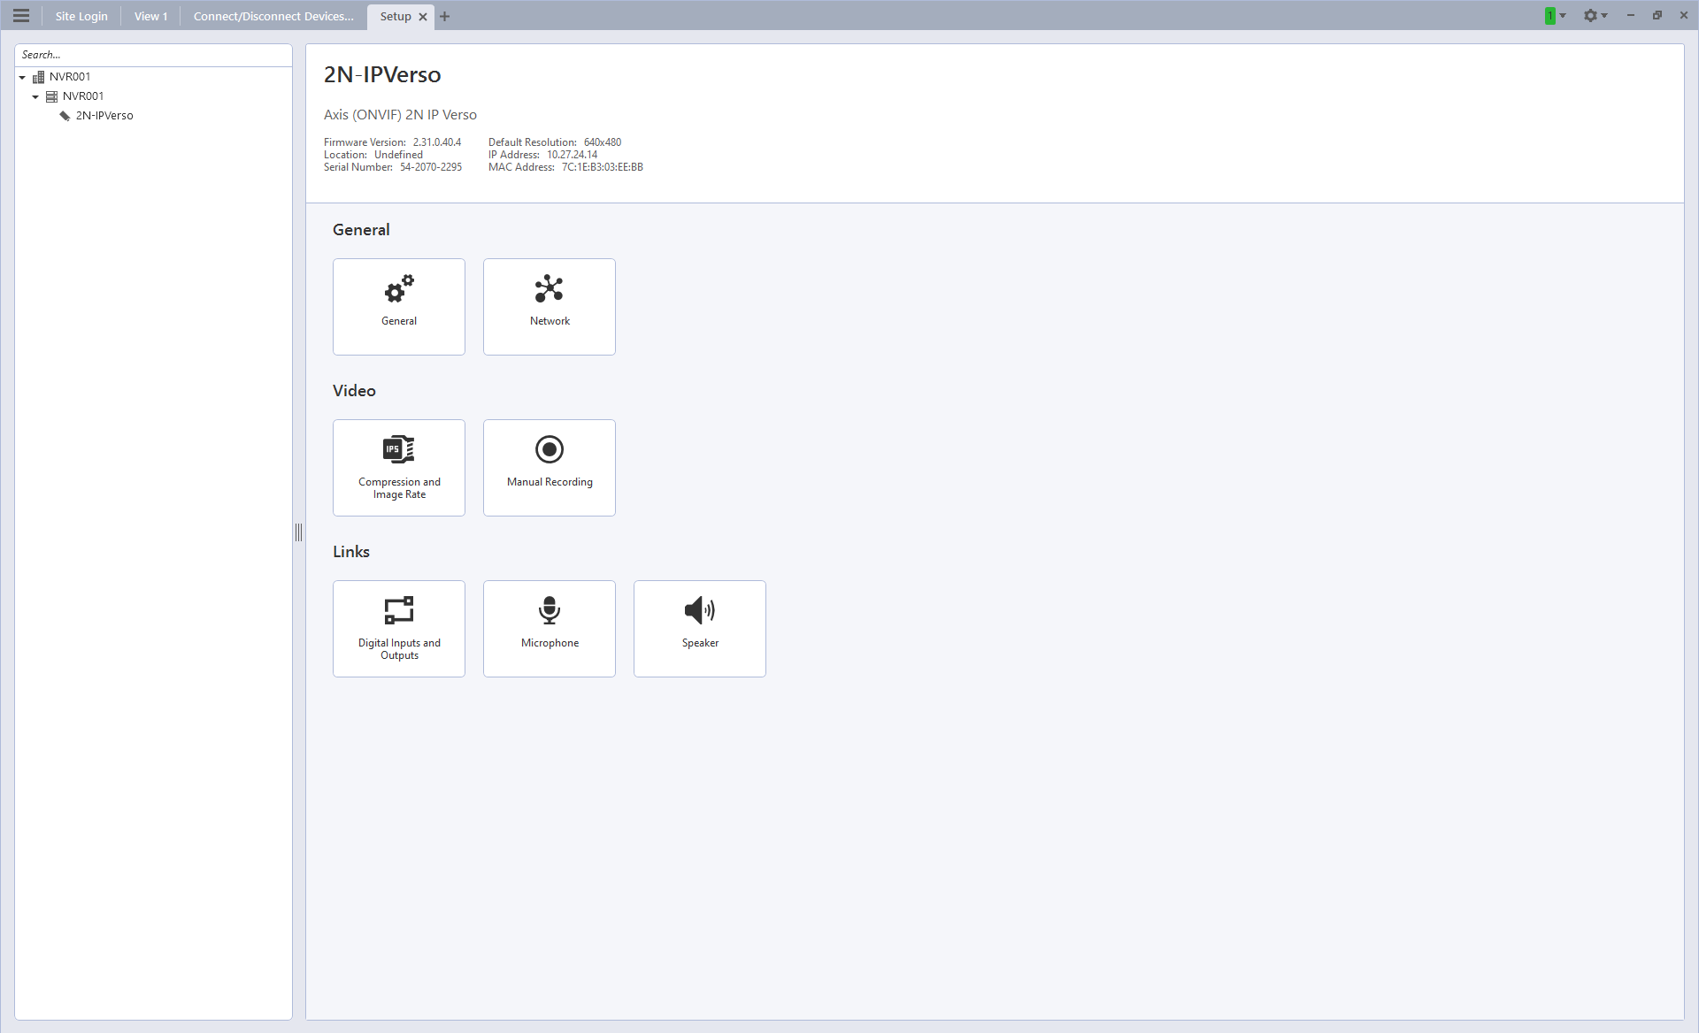Open the green status indicator dropdown
The height and width of the screenshot is (1033, 1699).
click(1555, 16)
